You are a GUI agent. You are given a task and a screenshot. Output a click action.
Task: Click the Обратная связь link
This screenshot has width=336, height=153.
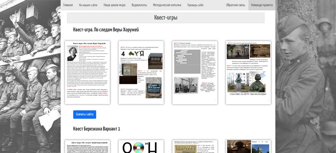pos(236,5)
